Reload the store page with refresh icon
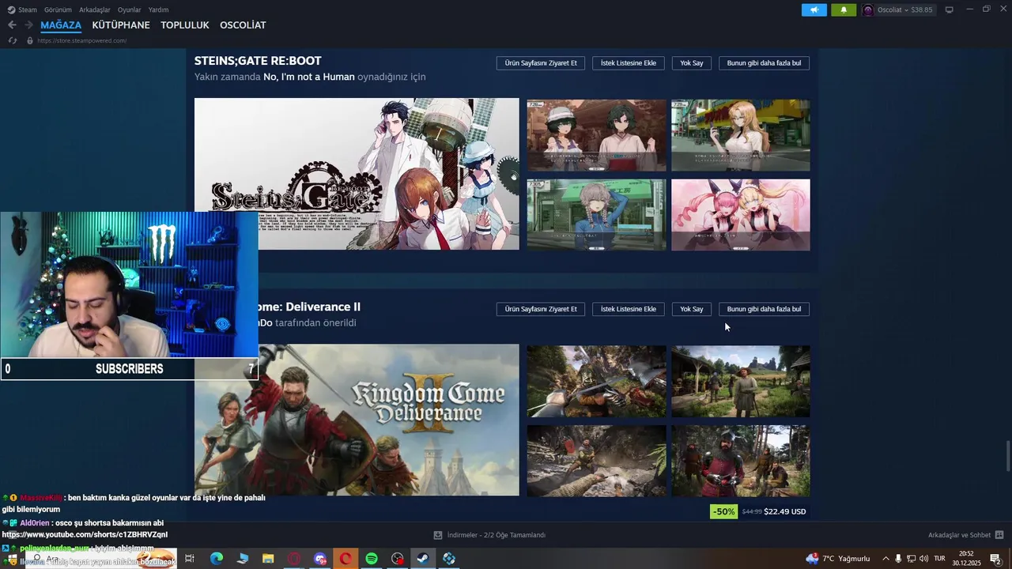This screenshot has height=569, width=1012. (13, 40)
